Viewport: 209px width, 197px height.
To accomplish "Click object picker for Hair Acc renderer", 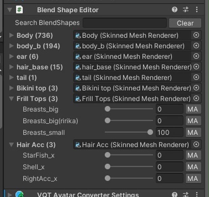I will [x=196, y=145].
